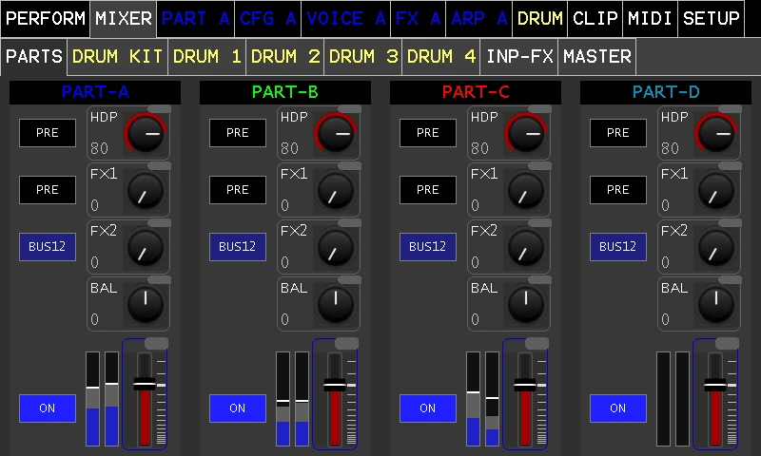
Task: Select the DRUM KIT sub-tab
Action: tap(117, 57)
